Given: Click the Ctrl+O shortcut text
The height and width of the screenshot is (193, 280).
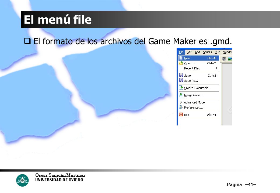Looking at the screenshot, I should click(x=211, y=63).
